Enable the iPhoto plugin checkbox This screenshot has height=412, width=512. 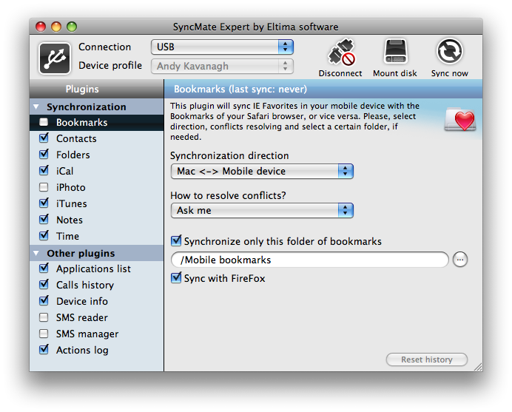tap(44, 188)
